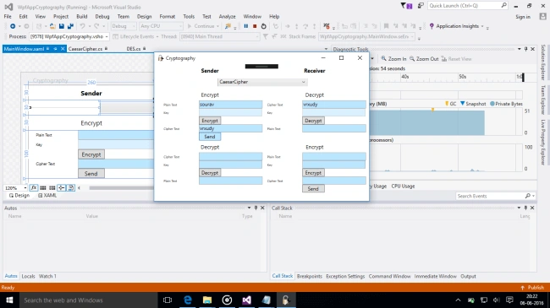Viewport: 550px width, 308px height.
Task: Toggle the Private Bytes legend marker
Action: click(x=492, y=104)
